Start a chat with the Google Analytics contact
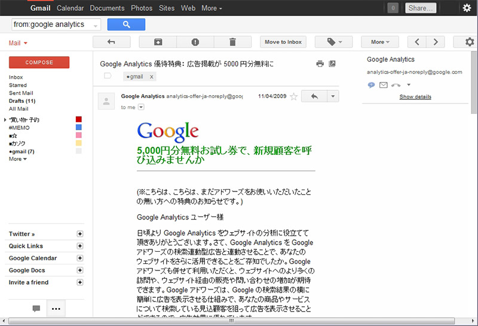The image size is (478, 326). [x=371, y=85]
